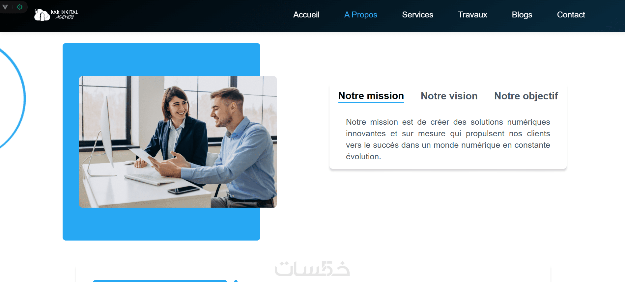
Task: Click the grey Arabic watermark logo
Action: 312,269
